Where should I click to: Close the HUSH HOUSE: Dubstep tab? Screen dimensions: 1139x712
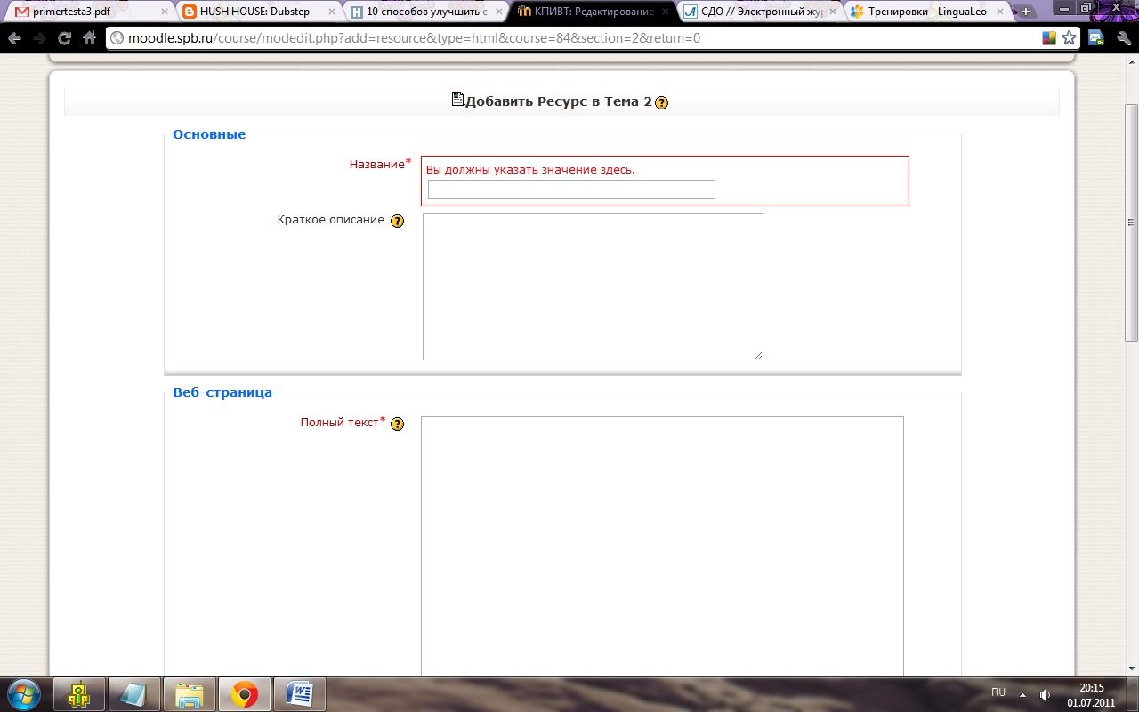click(x=332, y=12)
